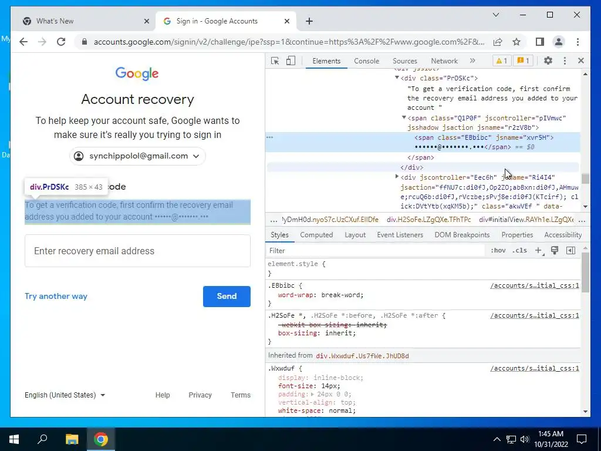
Task: Switch to the Elements panel tab
Action: (326, 61)
